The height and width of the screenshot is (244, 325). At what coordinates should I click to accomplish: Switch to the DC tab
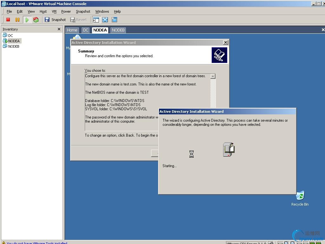click(x=86, y=30)
